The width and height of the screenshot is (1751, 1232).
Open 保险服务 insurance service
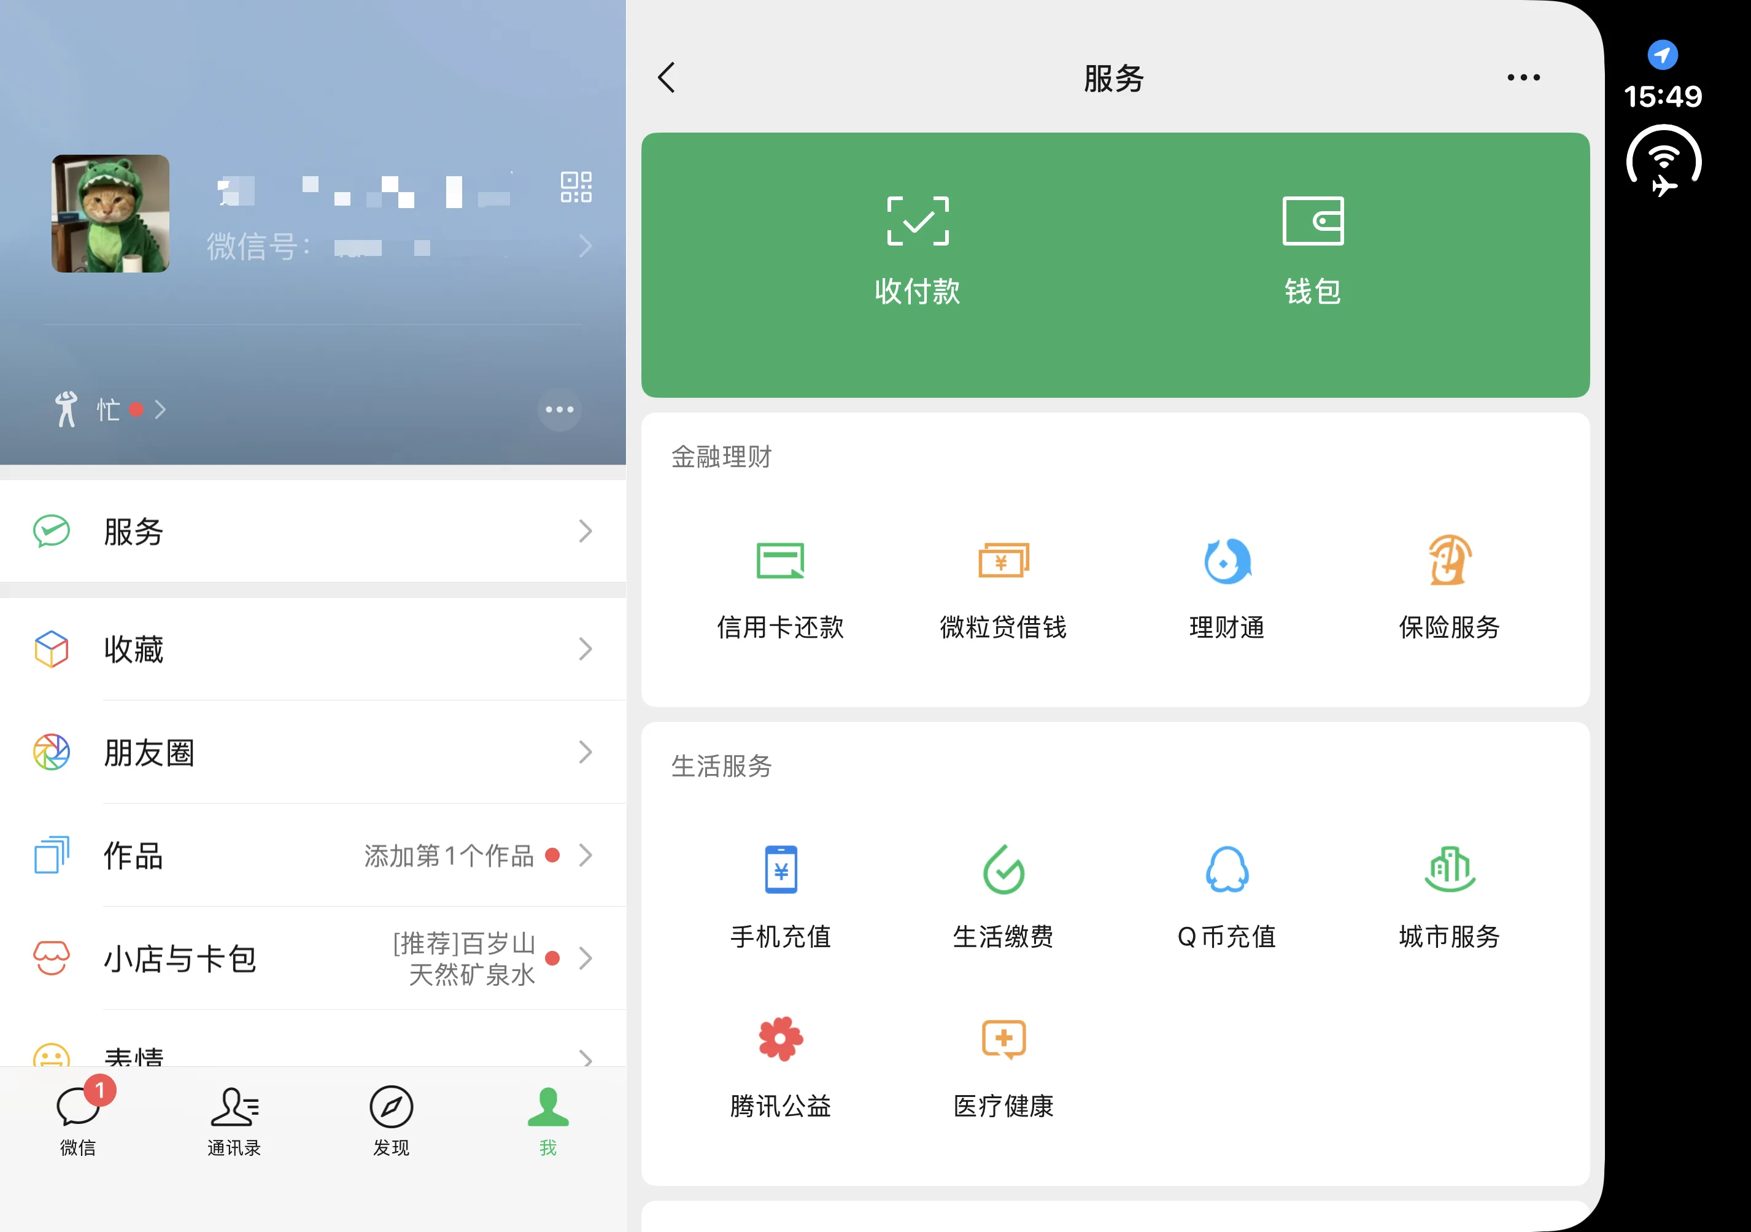(x=1449, y=591)
